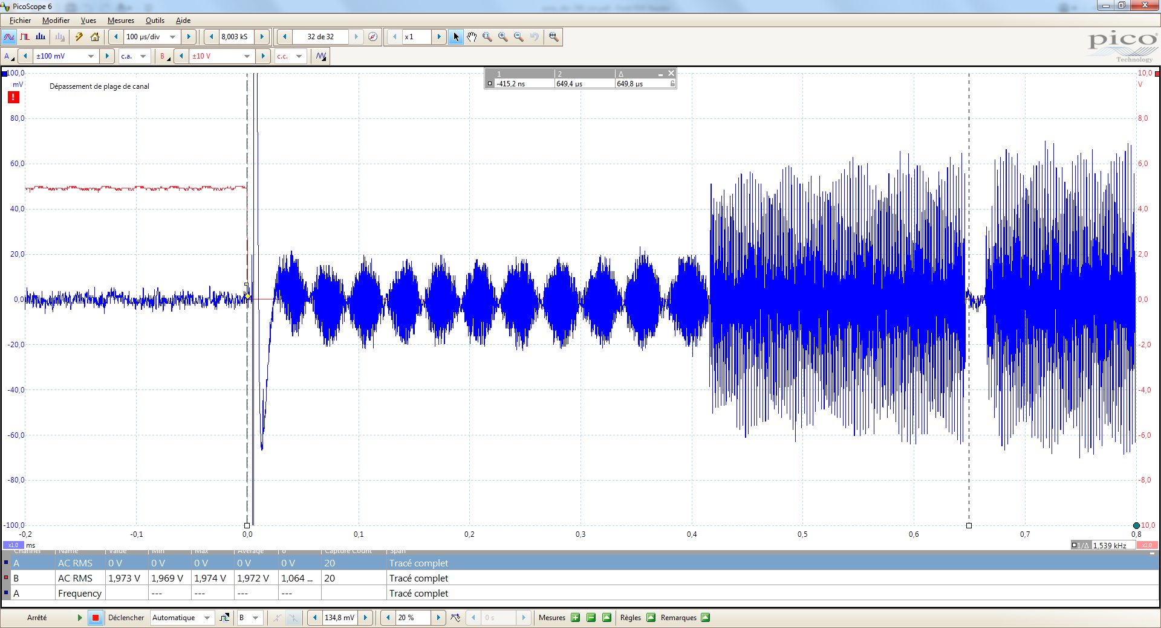Decrease timebase with left arrow
1161x628 pixels.
116,37
